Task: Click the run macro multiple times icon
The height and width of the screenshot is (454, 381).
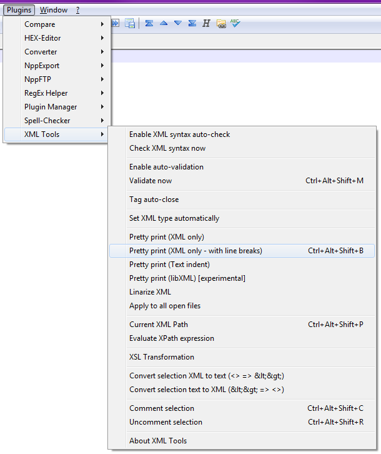Action: pyautogui.click(x=116, y=23)
